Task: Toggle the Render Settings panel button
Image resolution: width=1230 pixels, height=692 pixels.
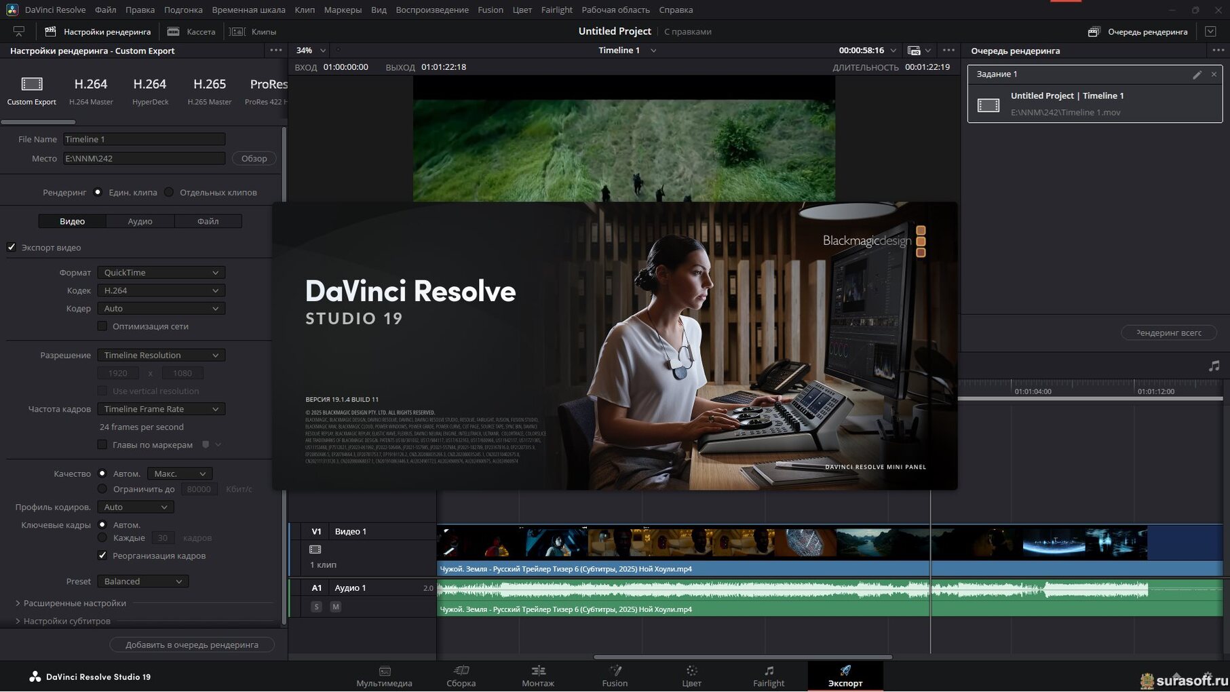Action: coord(98,31)
